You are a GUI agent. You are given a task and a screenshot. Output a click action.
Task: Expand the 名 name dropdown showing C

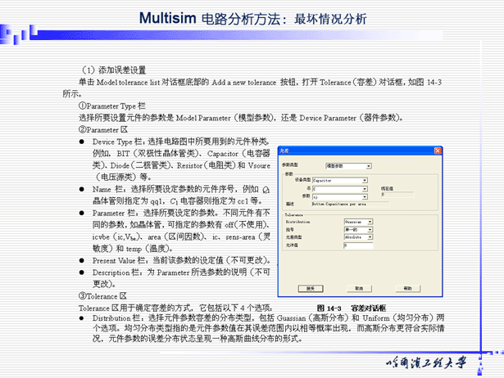[340, 189]
